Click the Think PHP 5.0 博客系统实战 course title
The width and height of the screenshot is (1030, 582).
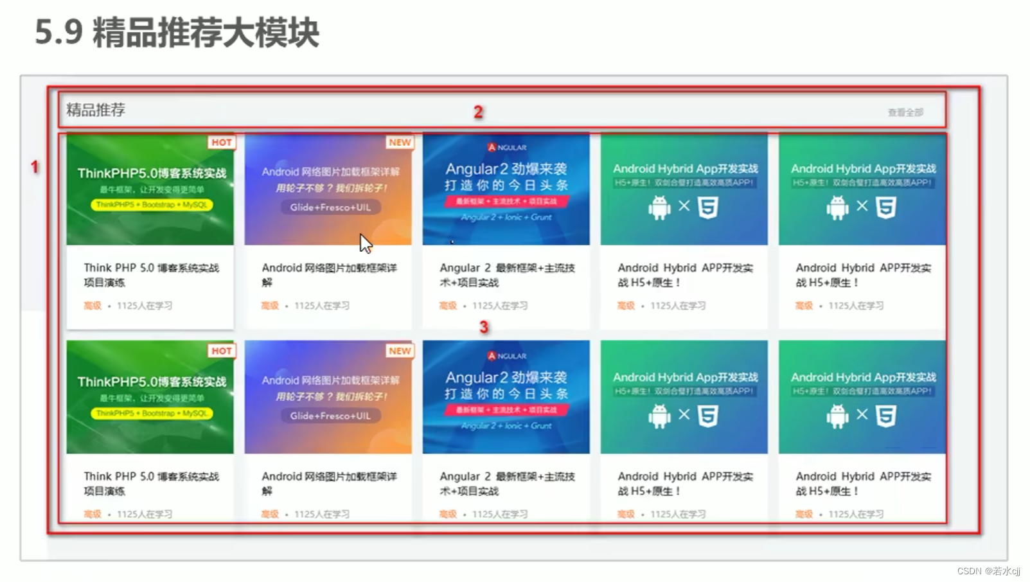(152, 275)
